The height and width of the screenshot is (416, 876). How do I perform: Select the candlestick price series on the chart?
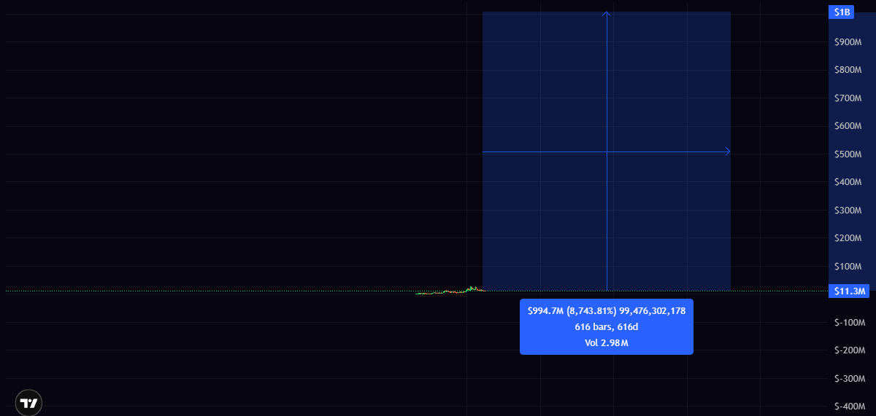(x=450, y=291)
